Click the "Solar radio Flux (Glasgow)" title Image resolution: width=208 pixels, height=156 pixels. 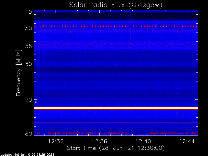click(116, 5)
